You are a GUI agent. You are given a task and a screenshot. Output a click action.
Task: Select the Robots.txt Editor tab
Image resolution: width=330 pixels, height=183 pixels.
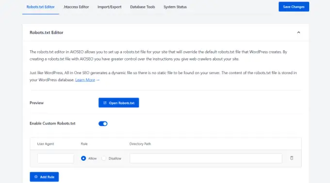(x=40, y=7)
